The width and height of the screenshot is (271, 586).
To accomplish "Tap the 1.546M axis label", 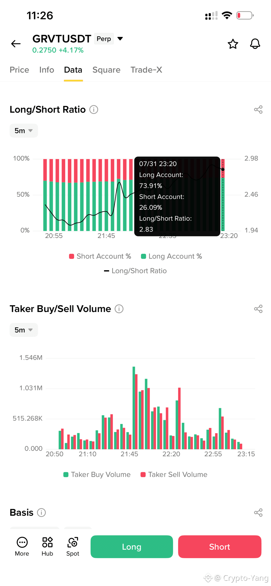I will click(31, 358).
